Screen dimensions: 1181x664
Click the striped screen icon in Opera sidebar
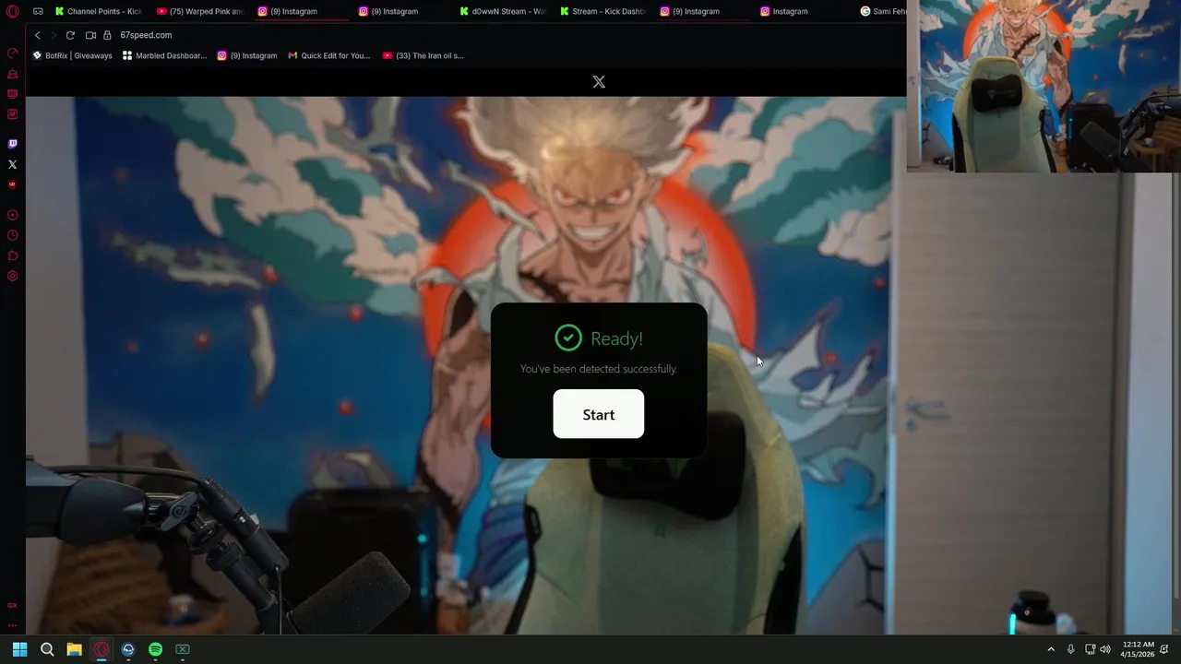[x=13, y=94]
